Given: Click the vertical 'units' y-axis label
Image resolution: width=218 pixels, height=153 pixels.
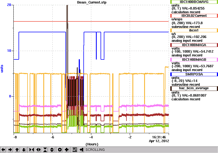Looking at the screenshot, I should click(2, 69).
